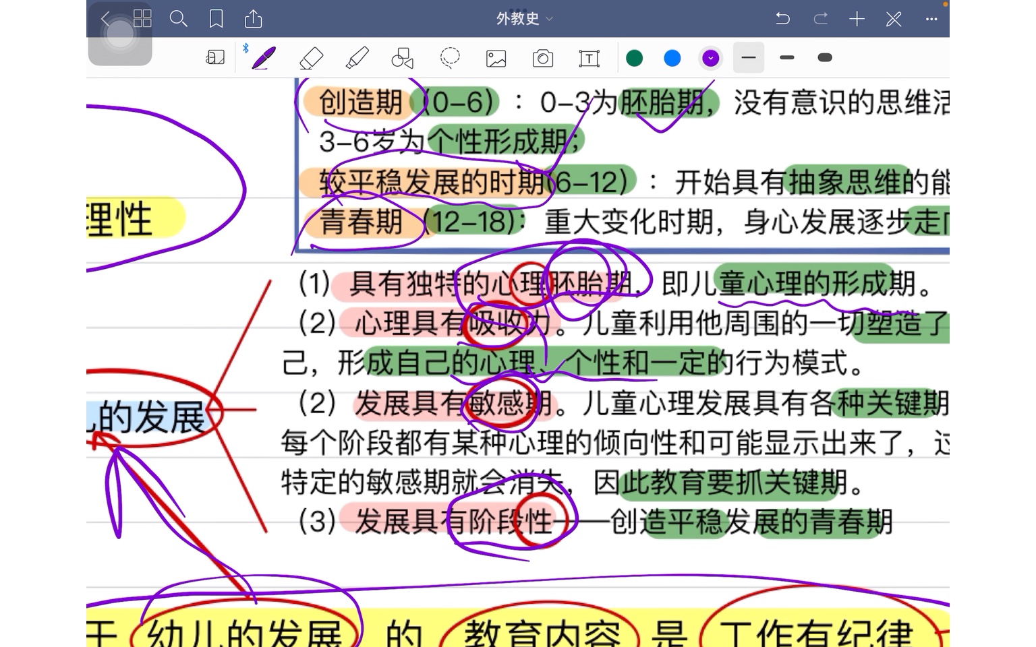Select the medium stroke width
The height and width of the screenshot is (647, 1036).
click(x=786, y=58)
